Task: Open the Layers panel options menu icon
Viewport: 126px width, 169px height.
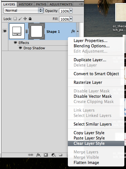Action: [81, 4]
